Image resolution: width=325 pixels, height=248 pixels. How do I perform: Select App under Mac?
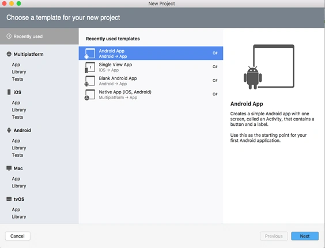point(16,178)
